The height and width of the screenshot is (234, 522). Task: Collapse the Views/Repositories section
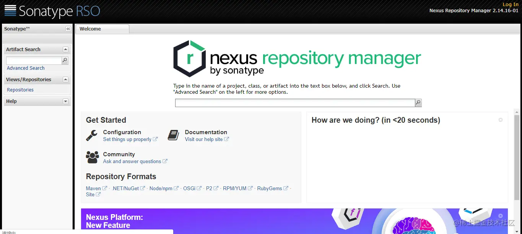65,80
